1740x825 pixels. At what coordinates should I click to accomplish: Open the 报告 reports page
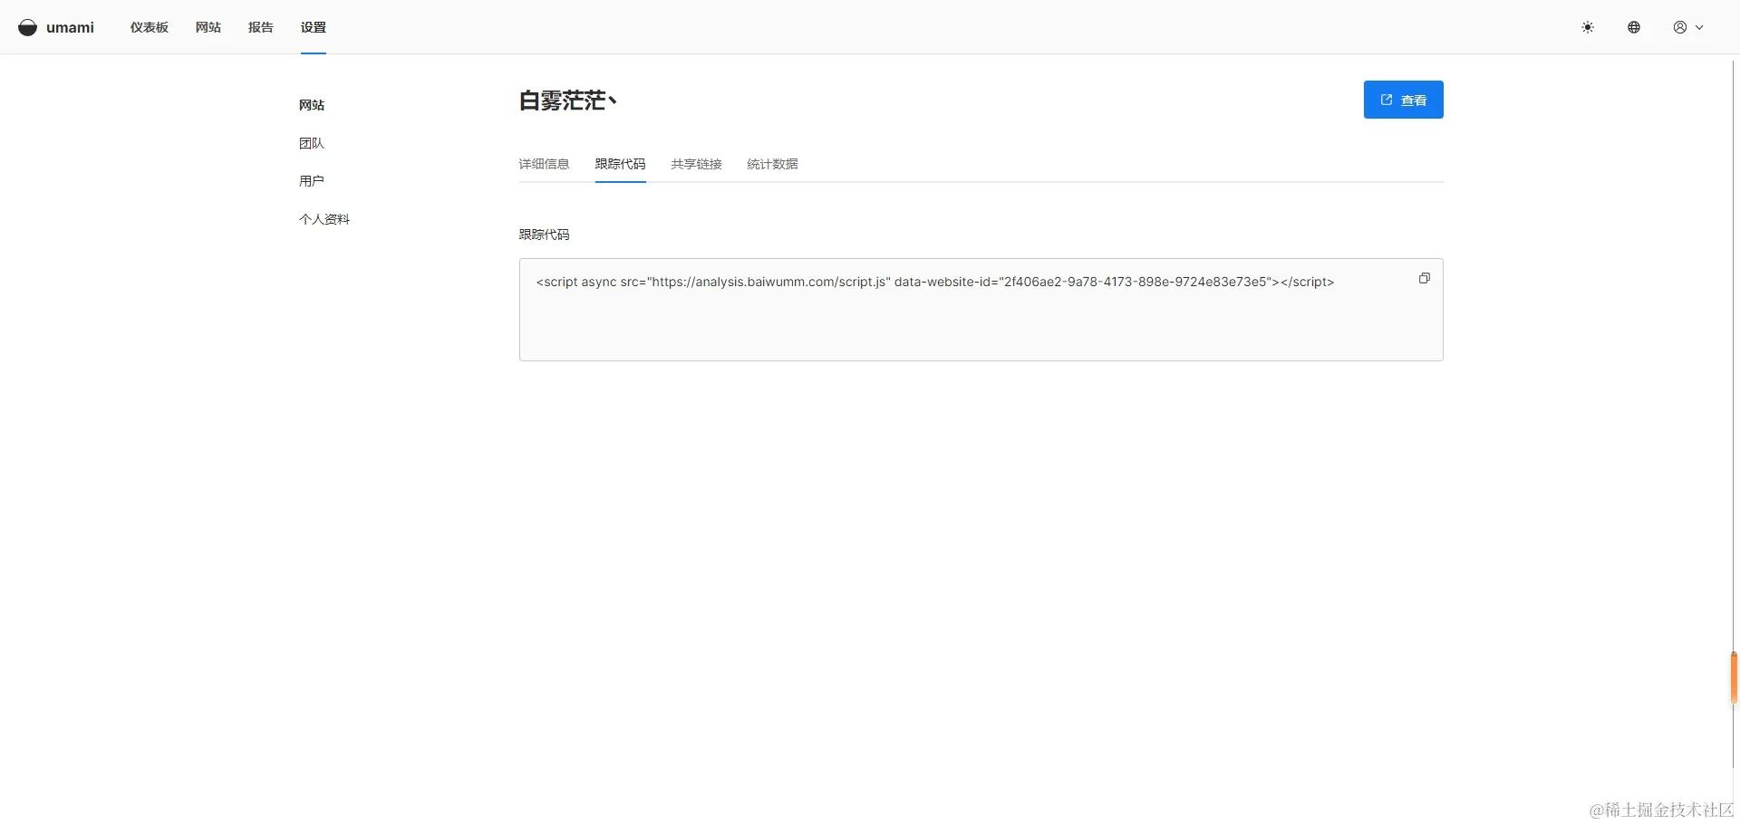pyautogui.click(x=261, y=27)
